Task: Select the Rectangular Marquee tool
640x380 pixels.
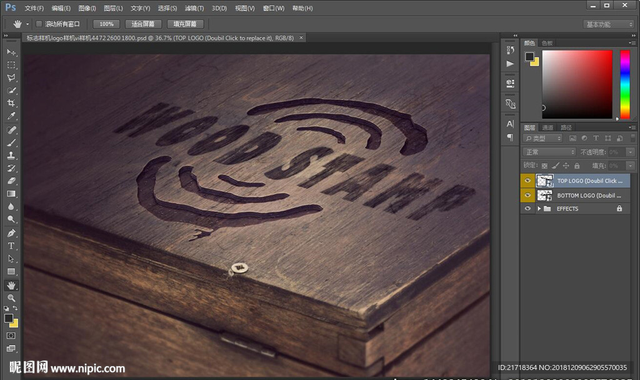Action: click(x=11, y=65)
